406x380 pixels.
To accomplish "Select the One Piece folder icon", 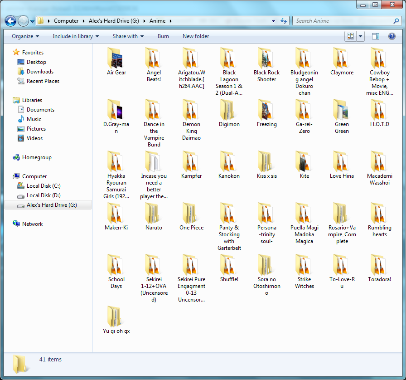I will (x=190, y=213).
